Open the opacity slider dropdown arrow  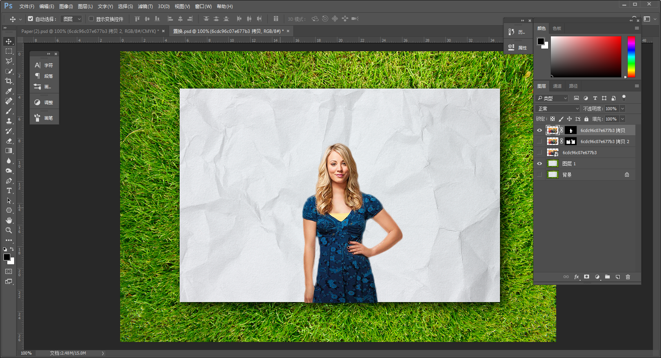(622, 109)
